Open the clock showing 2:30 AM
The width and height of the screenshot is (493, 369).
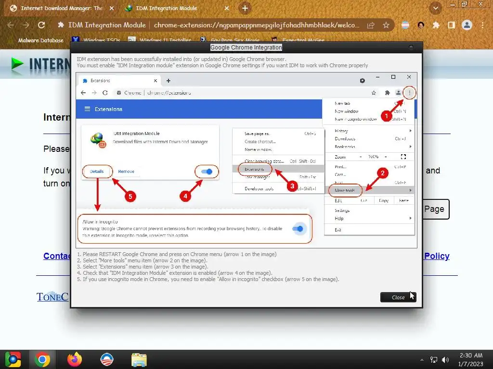point(471,359)
